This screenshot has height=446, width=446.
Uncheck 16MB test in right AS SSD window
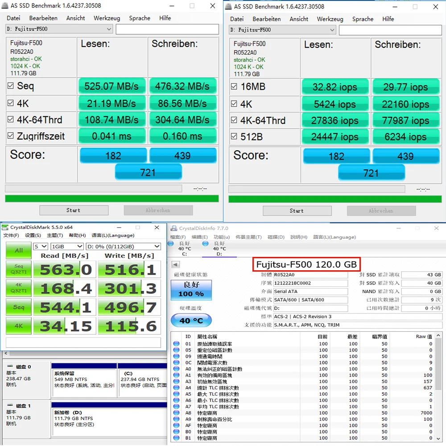[234, 87]
